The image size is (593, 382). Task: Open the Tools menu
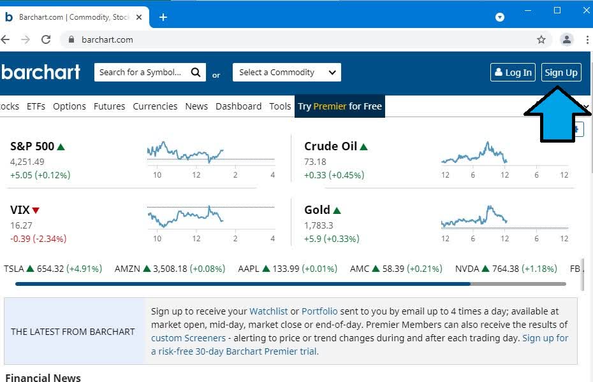click(280, 106)
